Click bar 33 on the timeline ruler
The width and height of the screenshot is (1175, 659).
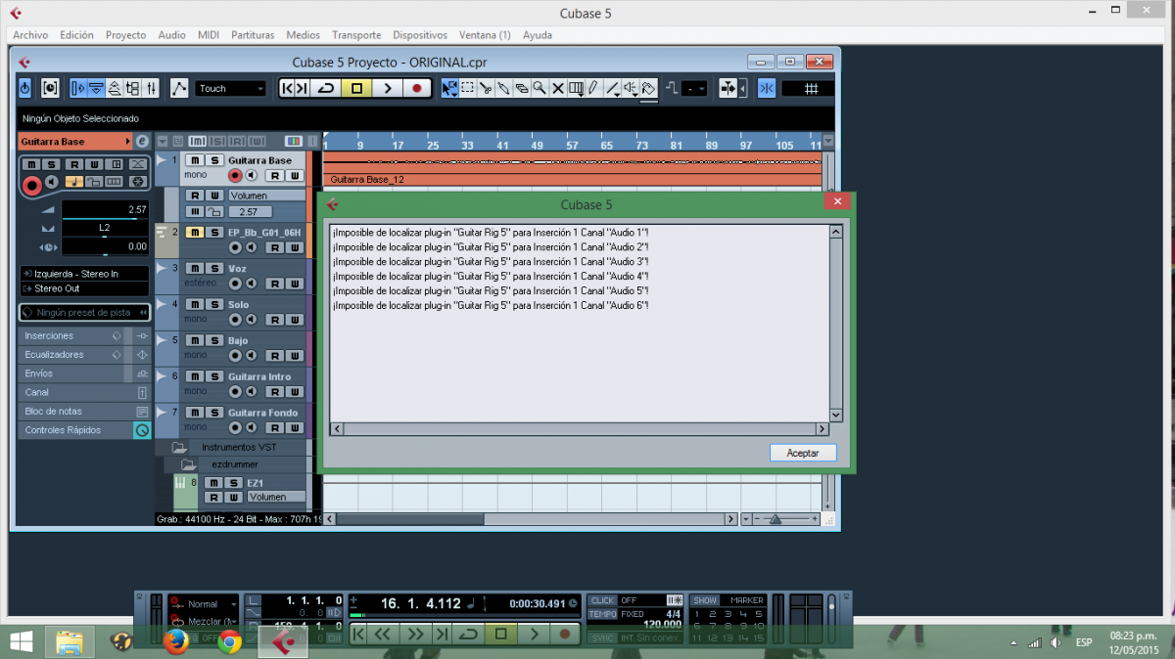coord(467,145)
